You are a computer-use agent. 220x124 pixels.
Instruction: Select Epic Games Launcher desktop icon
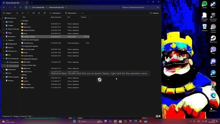pyautogui.click(x=213, y=17)
